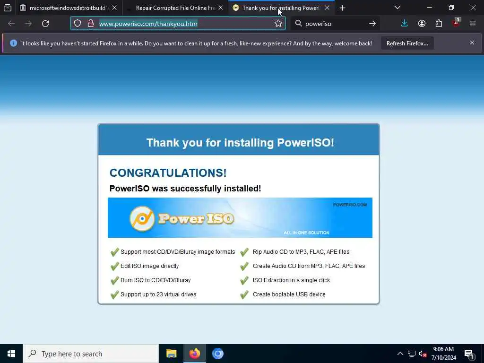Click the CONGRATULATIONS! heading
The image size is (484, 363).
[x=168, y=173]
